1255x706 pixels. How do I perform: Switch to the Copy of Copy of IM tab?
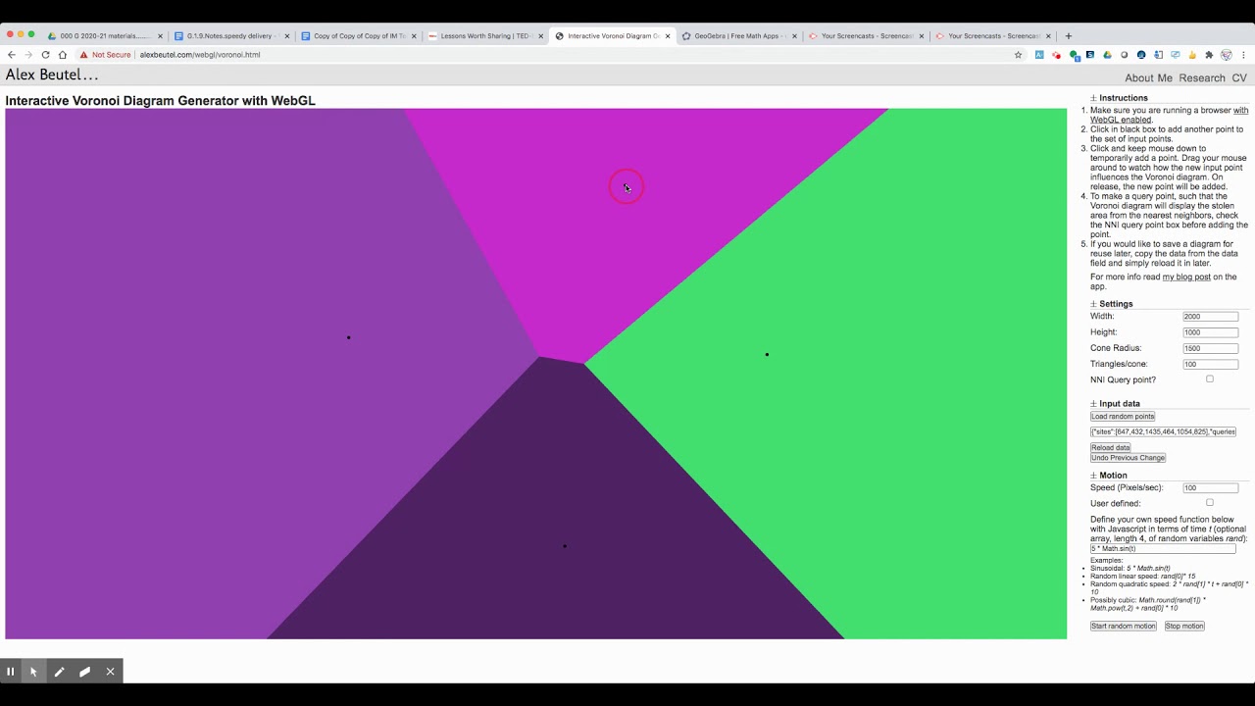point(359,36)
